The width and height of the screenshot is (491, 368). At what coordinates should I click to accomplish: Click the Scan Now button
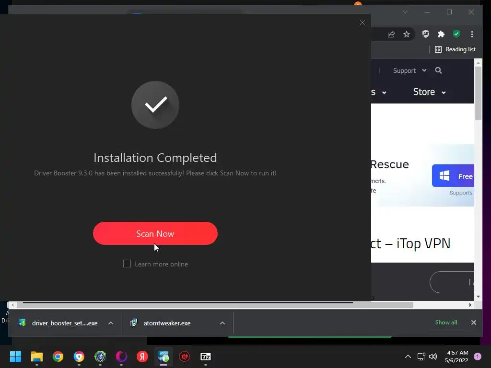(155, 233)
